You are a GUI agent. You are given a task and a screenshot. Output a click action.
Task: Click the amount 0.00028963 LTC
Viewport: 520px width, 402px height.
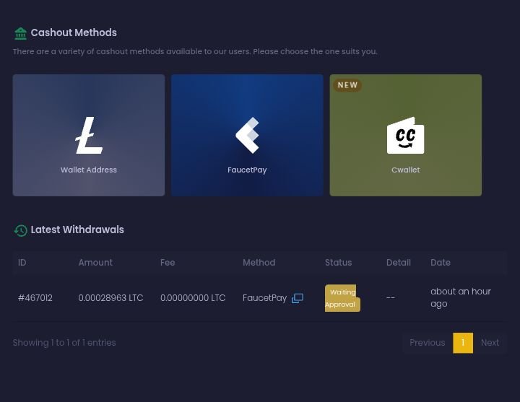pyautogui.click(x=110, y=298)
